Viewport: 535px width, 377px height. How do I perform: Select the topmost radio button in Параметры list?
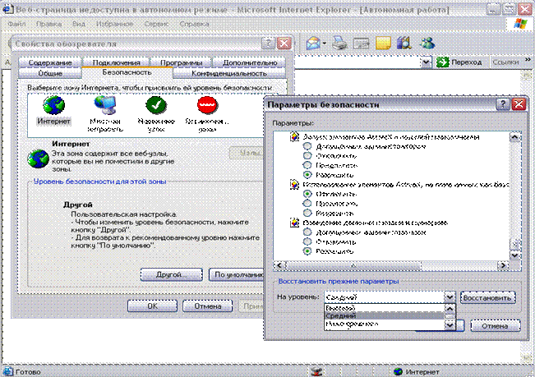(x=307, y=146)
